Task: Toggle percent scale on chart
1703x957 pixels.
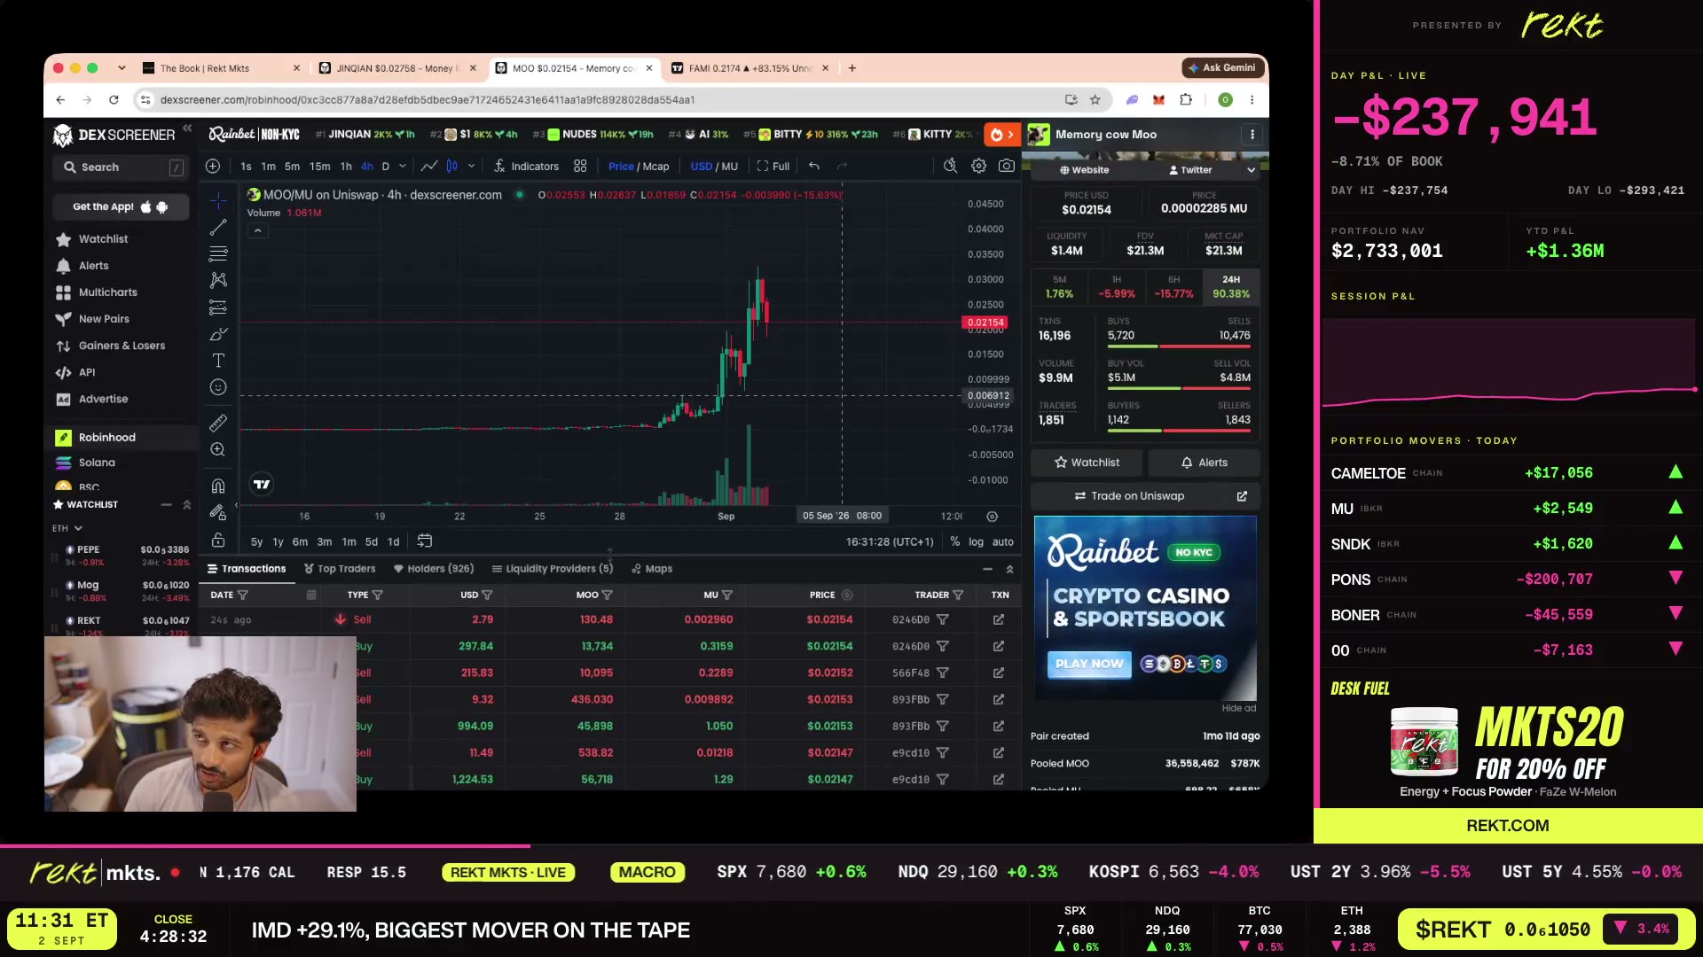Action: [x=955, y=541]
